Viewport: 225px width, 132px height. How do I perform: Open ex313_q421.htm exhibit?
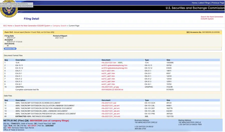pyautogui.click(x=108, y=82)
